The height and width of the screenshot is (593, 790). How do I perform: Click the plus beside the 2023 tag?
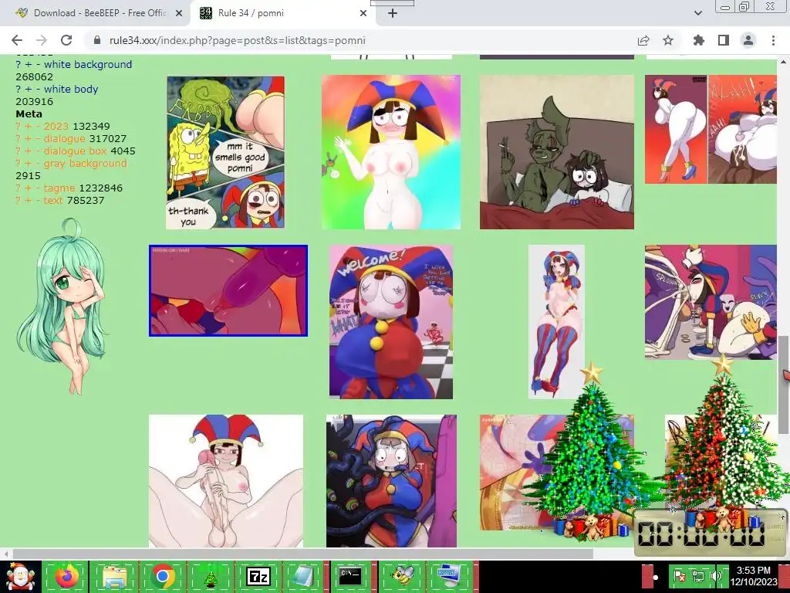tap(29, 126)
